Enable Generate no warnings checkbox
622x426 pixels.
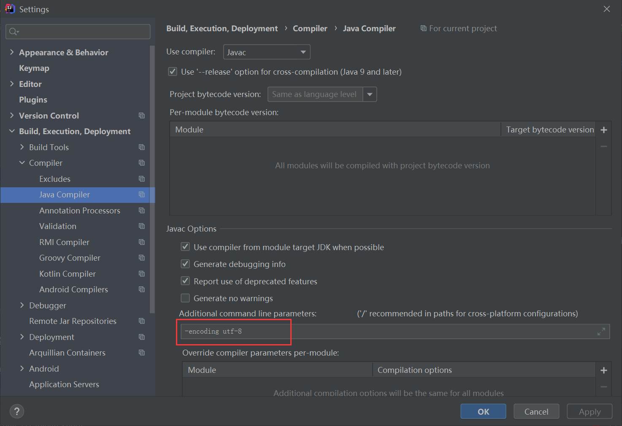(185, 298)
